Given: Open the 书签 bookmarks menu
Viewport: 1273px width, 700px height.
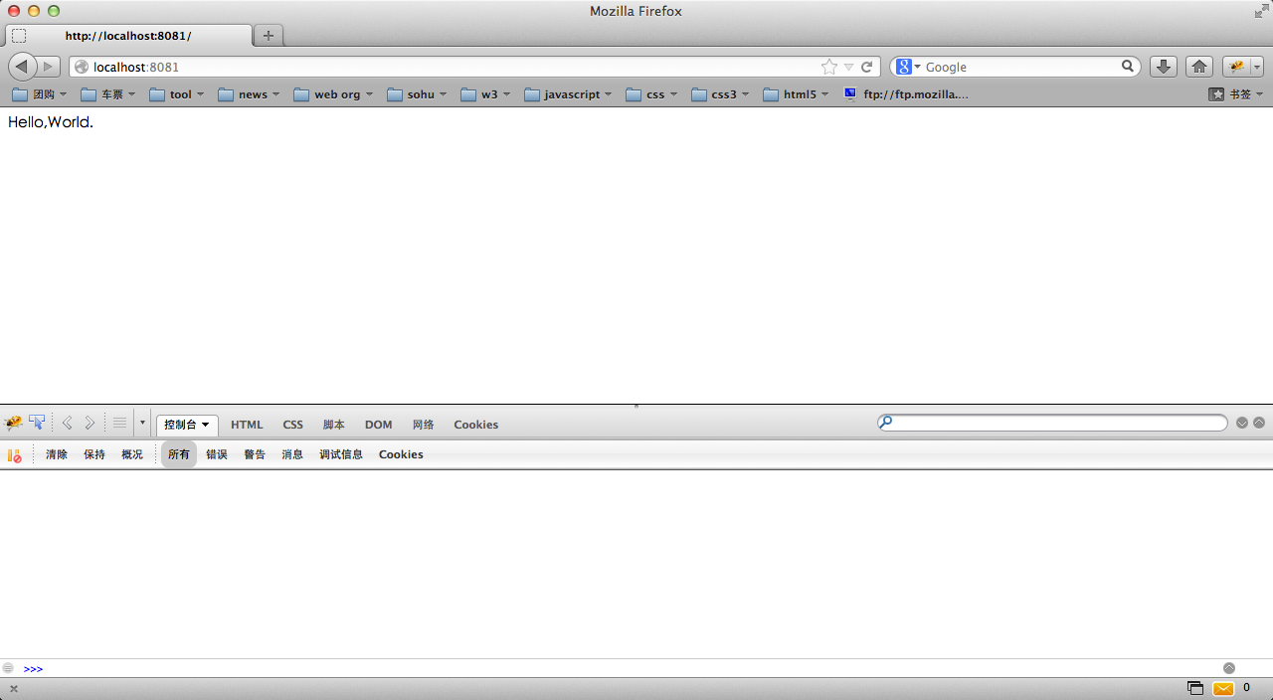Looking at the screenshot, I should pos(1236,94).
